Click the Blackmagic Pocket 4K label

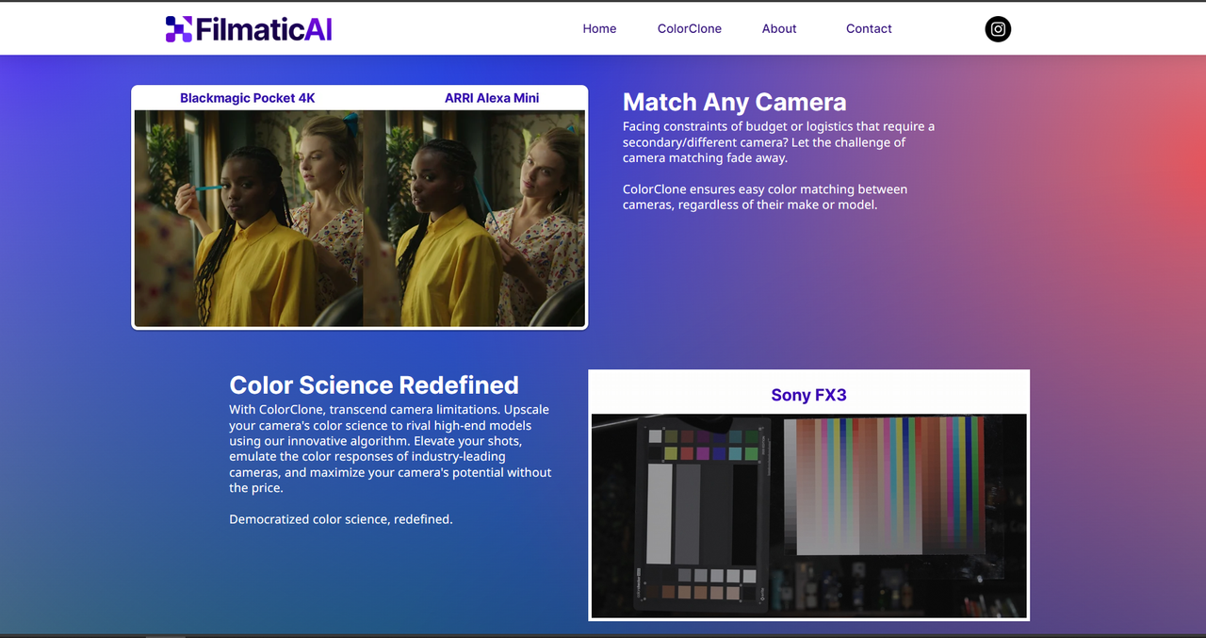pos(248,98)
